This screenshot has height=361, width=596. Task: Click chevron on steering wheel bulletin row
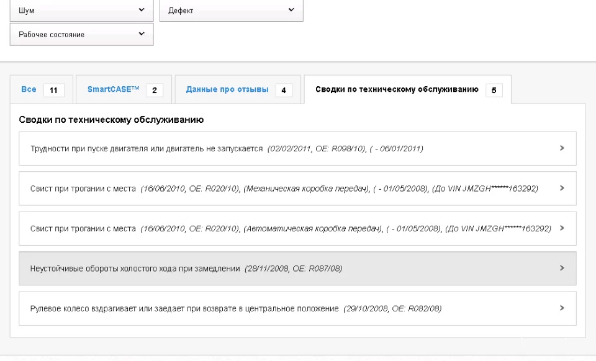pos(562,308)
